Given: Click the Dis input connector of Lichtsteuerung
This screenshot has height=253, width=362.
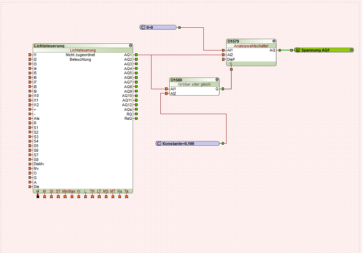Looking at the screenshot, I should click(30, 187).
